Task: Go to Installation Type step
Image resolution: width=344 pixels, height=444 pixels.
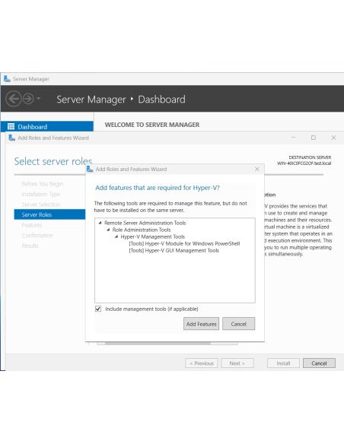Action: (41, 194)
